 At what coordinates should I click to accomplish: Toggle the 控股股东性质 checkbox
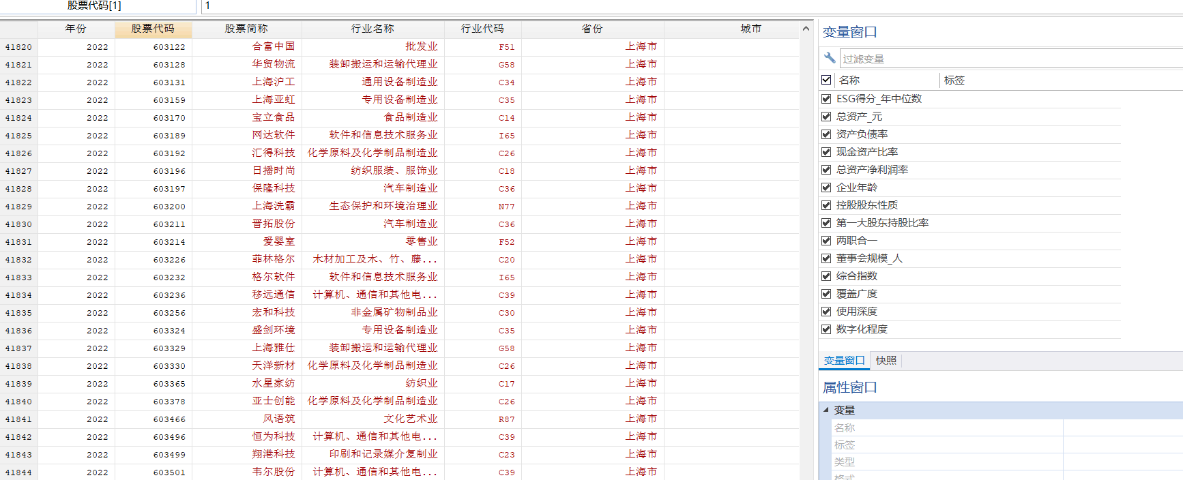pos(826,205)
